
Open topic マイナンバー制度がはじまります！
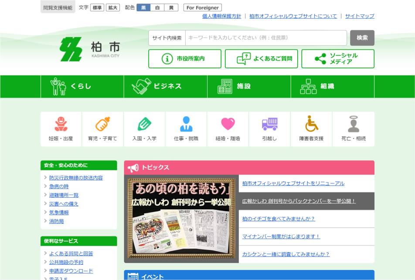click(281, 236)
